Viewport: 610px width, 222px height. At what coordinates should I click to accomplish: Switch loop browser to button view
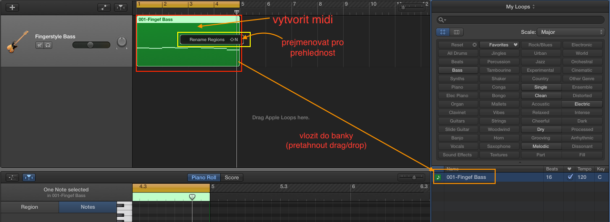tap(443, 32)
